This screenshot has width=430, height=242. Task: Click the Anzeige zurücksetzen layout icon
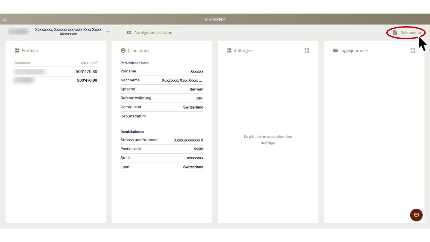point(129,33)
